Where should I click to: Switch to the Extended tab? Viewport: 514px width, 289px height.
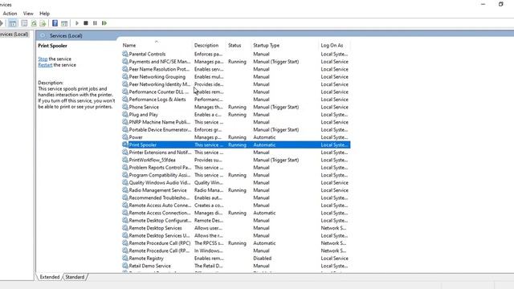coord(50,277)
